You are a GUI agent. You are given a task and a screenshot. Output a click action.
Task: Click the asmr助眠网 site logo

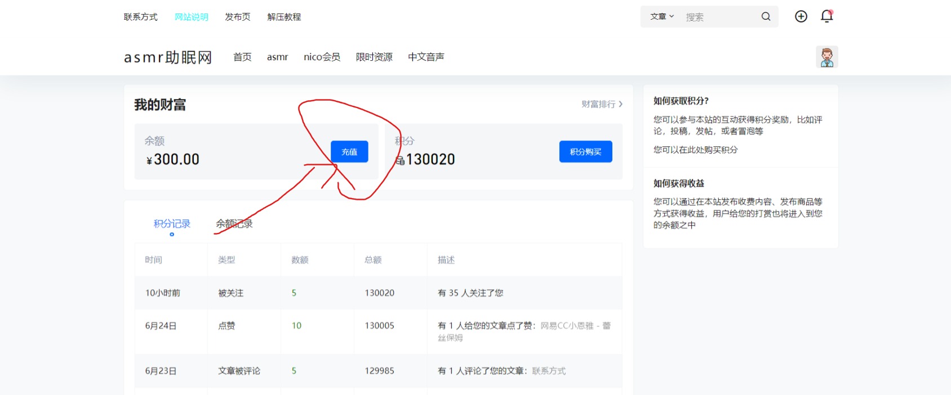[168, 57]
